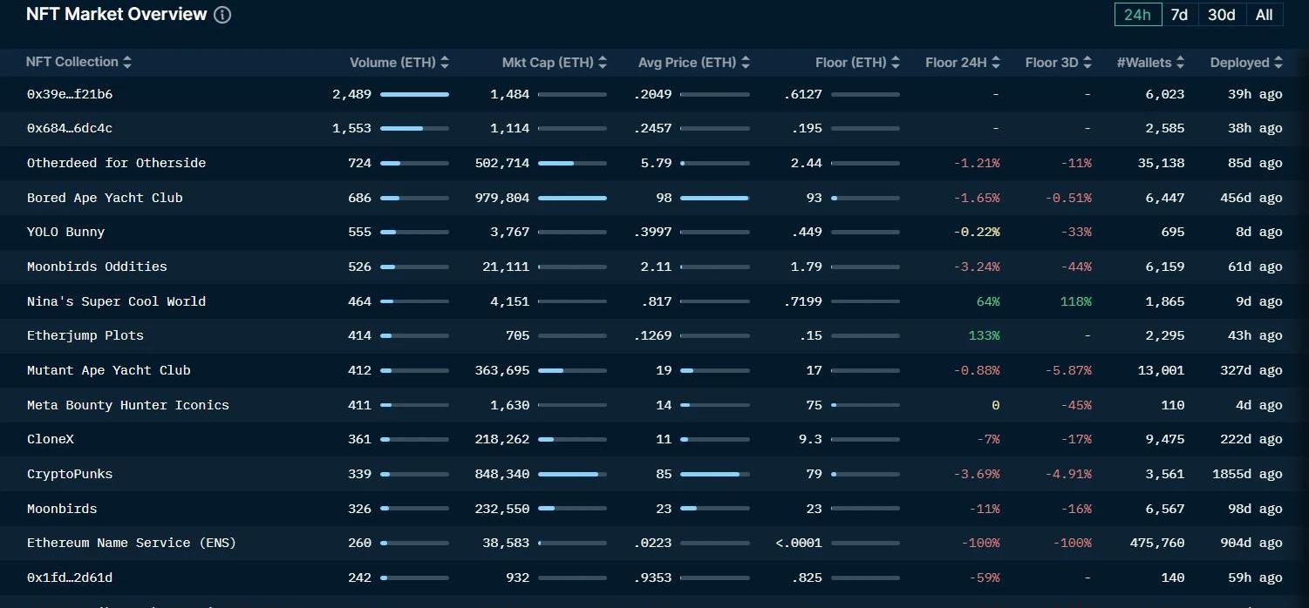Click Ethereum Name Service (ENS) collection
This screenshot has width=1309, height=608.
[x=132, y=543]
